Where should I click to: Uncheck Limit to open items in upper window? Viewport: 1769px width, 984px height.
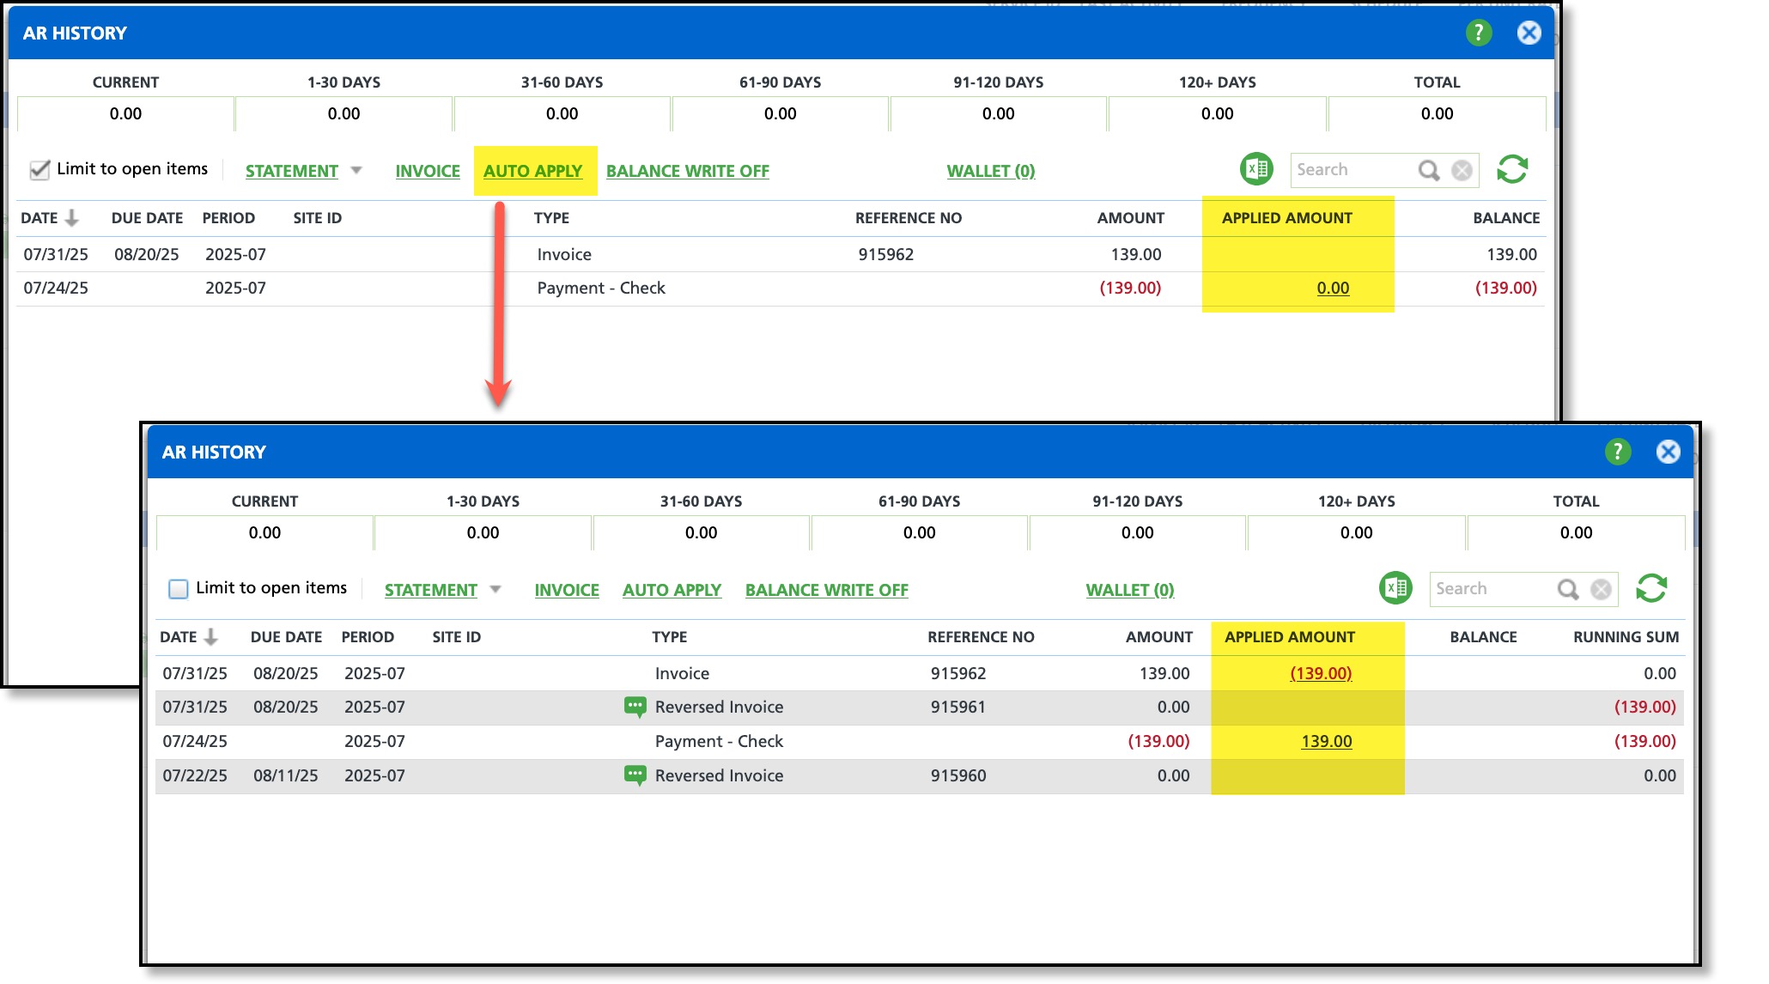click(40, 169)
